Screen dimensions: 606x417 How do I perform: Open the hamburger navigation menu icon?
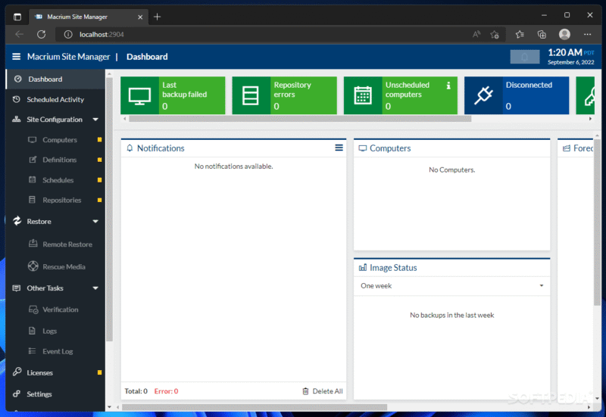point(17,57)
